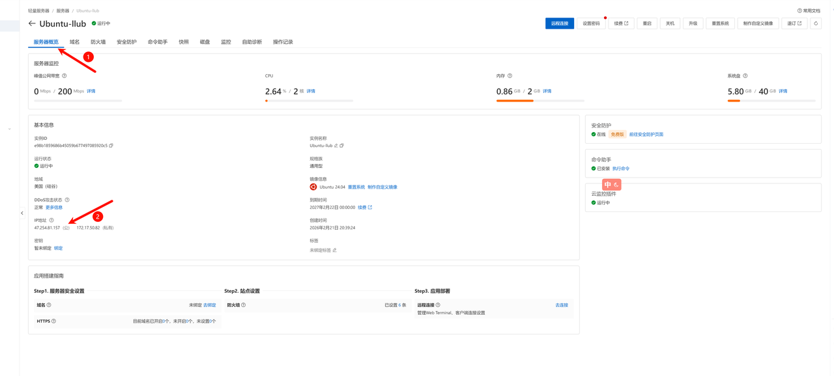This screenshot has width=834, height=376.
Task: Click 服务器 in the breadcrumb
Action: (x=63, y=11)
